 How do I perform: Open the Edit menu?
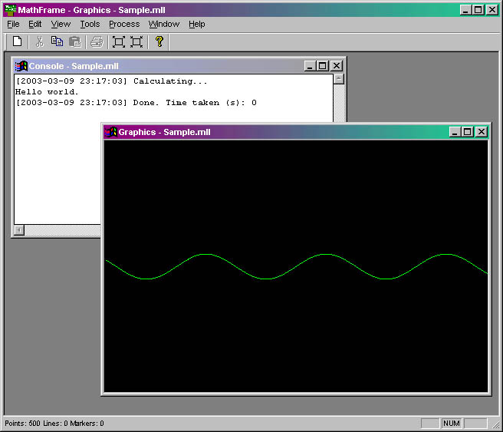click(35, 24)
